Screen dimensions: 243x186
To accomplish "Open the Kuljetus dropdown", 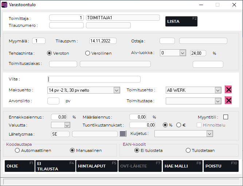I will click(x=209, y=134).
